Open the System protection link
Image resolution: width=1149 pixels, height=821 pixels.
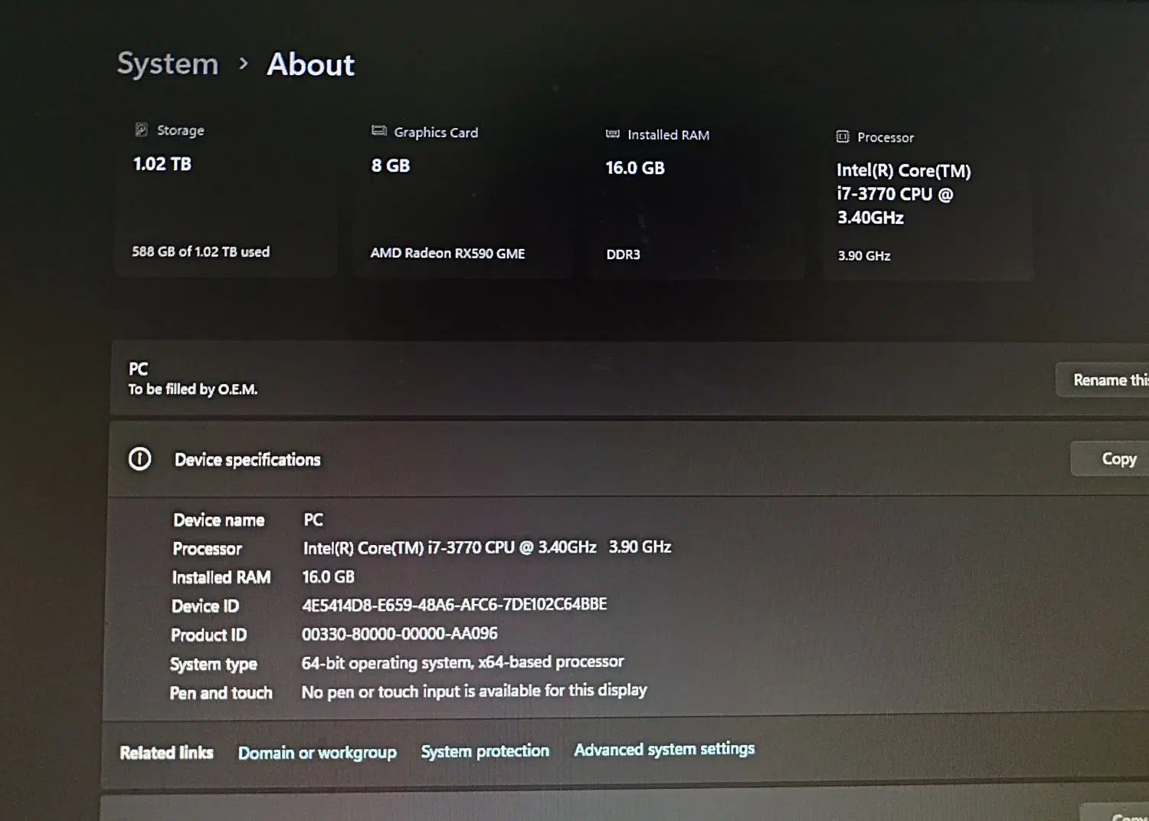(x=485, y=751)
